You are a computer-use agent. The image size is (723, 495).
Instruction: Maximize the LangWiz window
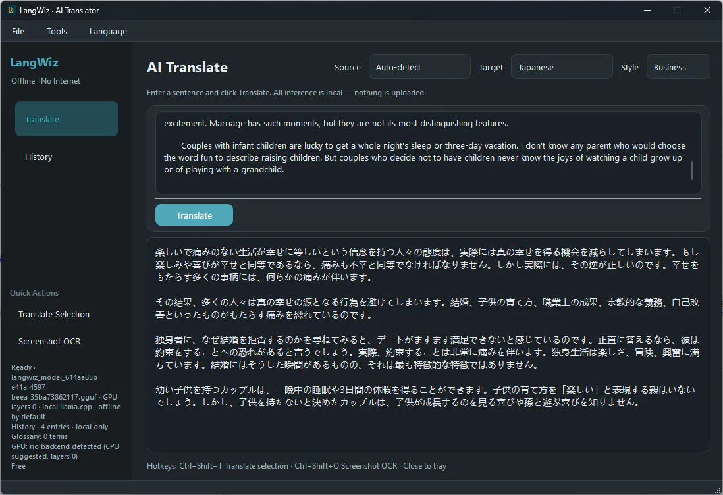[677, 10]
